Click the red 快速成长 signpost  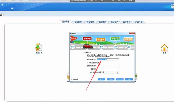point(87,38)
